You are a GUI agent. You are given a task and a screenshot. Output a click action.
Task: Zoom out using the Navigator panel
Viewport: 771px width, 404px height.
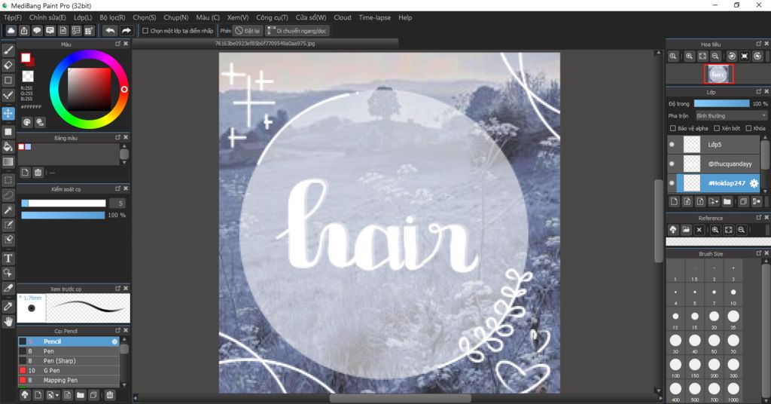[x=715, y=56]
